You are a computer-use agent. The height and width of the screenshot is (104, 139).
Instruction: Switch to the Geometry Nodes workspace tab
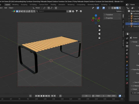[x=93, y=5]
